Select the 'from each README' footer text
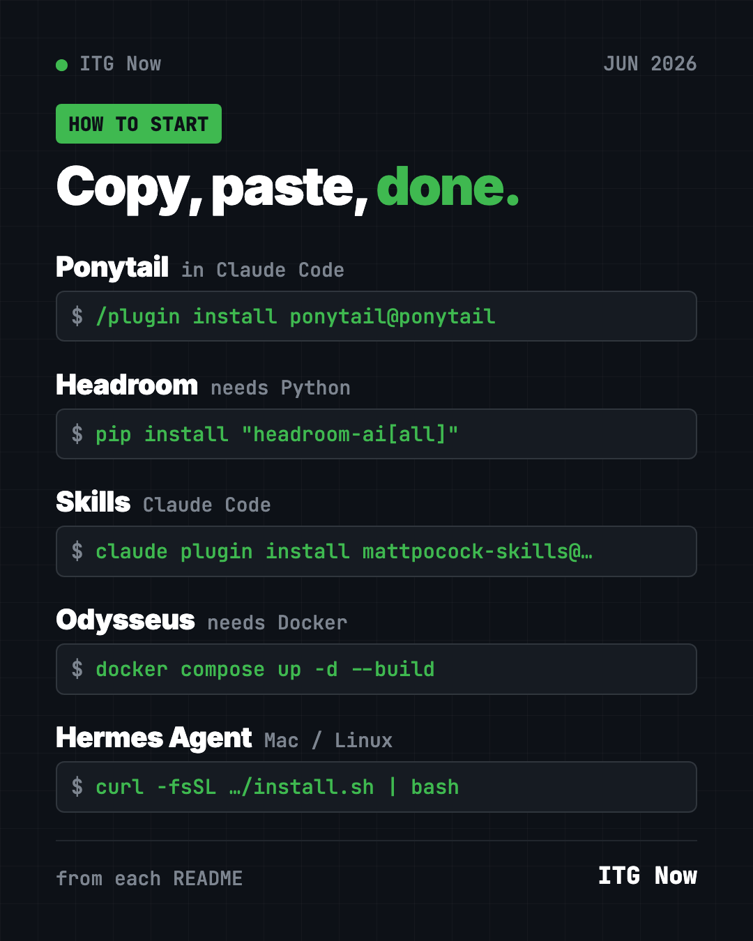Viewport: 753px width, 941px height. (149, 878)
